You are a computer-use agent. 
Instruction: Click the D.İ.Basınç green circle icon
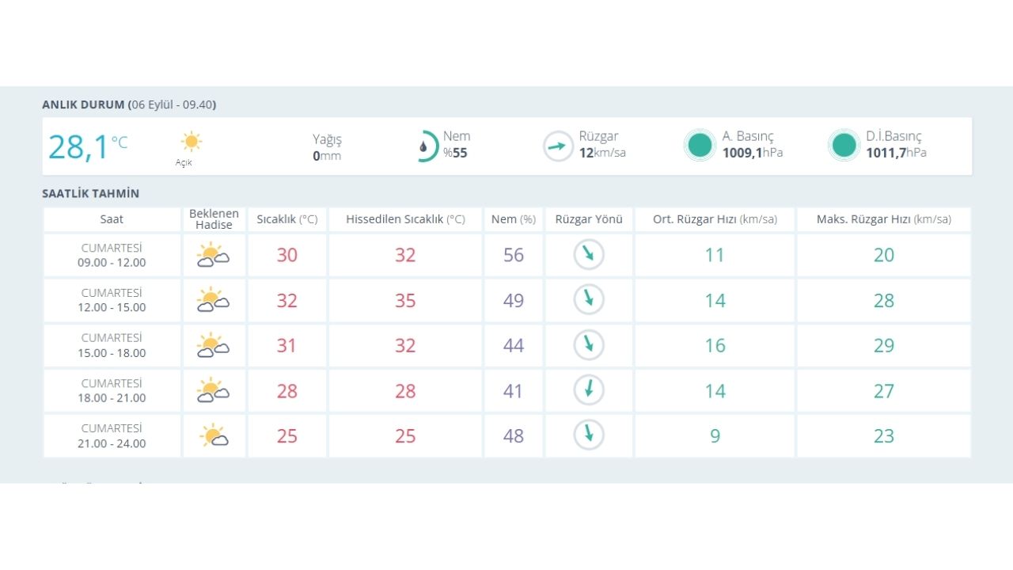[844, 146]
